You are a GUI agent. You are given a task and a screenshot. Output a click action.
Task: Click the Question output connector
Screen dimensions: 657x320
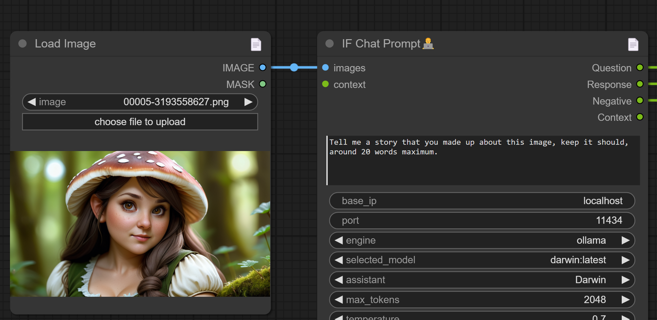[x=639, y=68]
